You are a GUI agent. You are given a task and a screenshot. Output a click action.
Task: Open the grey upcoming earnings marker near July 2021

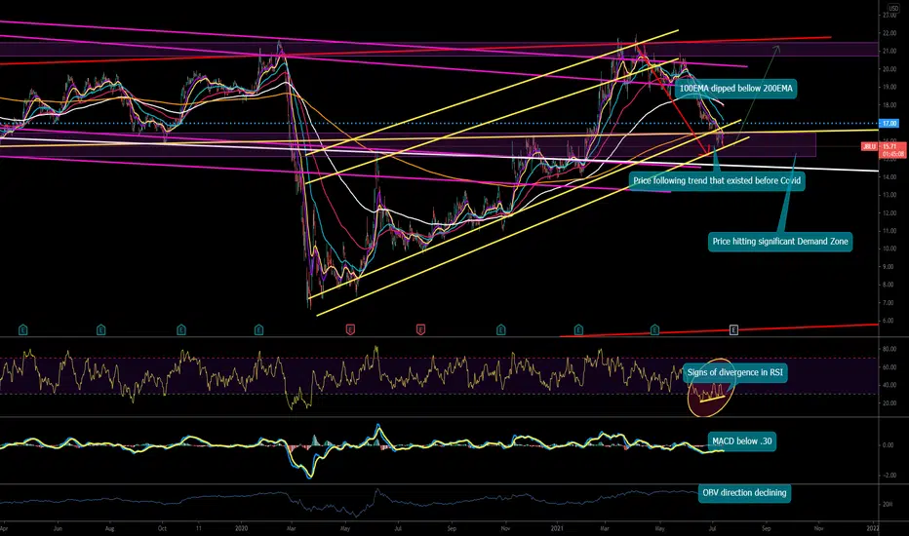coord(733,330)
